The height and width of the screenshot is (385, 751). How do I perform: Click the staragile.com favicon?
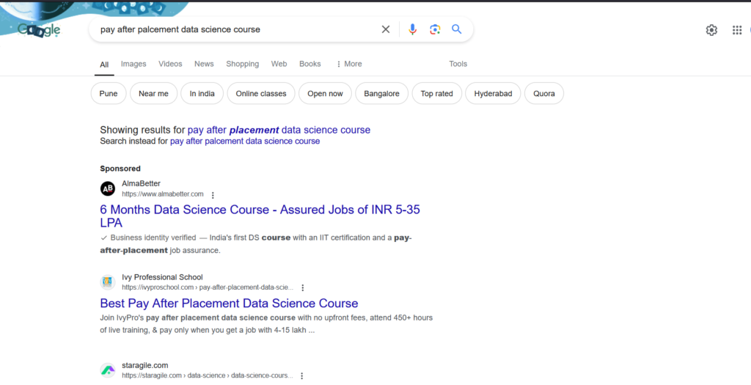pos(108,370)
